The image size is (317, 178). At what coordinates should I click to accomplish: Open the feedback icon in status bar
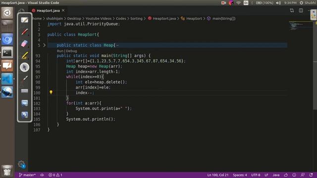303,175
